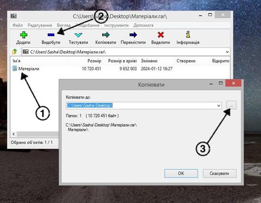Image resolution: width=261 pixels, height=203 pixels.
Task: Click the Копіювати toolbar icon
Action: point(106,35)
